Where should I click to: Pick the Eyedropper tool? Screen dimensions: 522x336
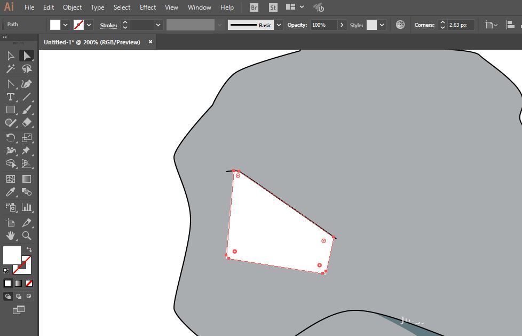(10, 192)
